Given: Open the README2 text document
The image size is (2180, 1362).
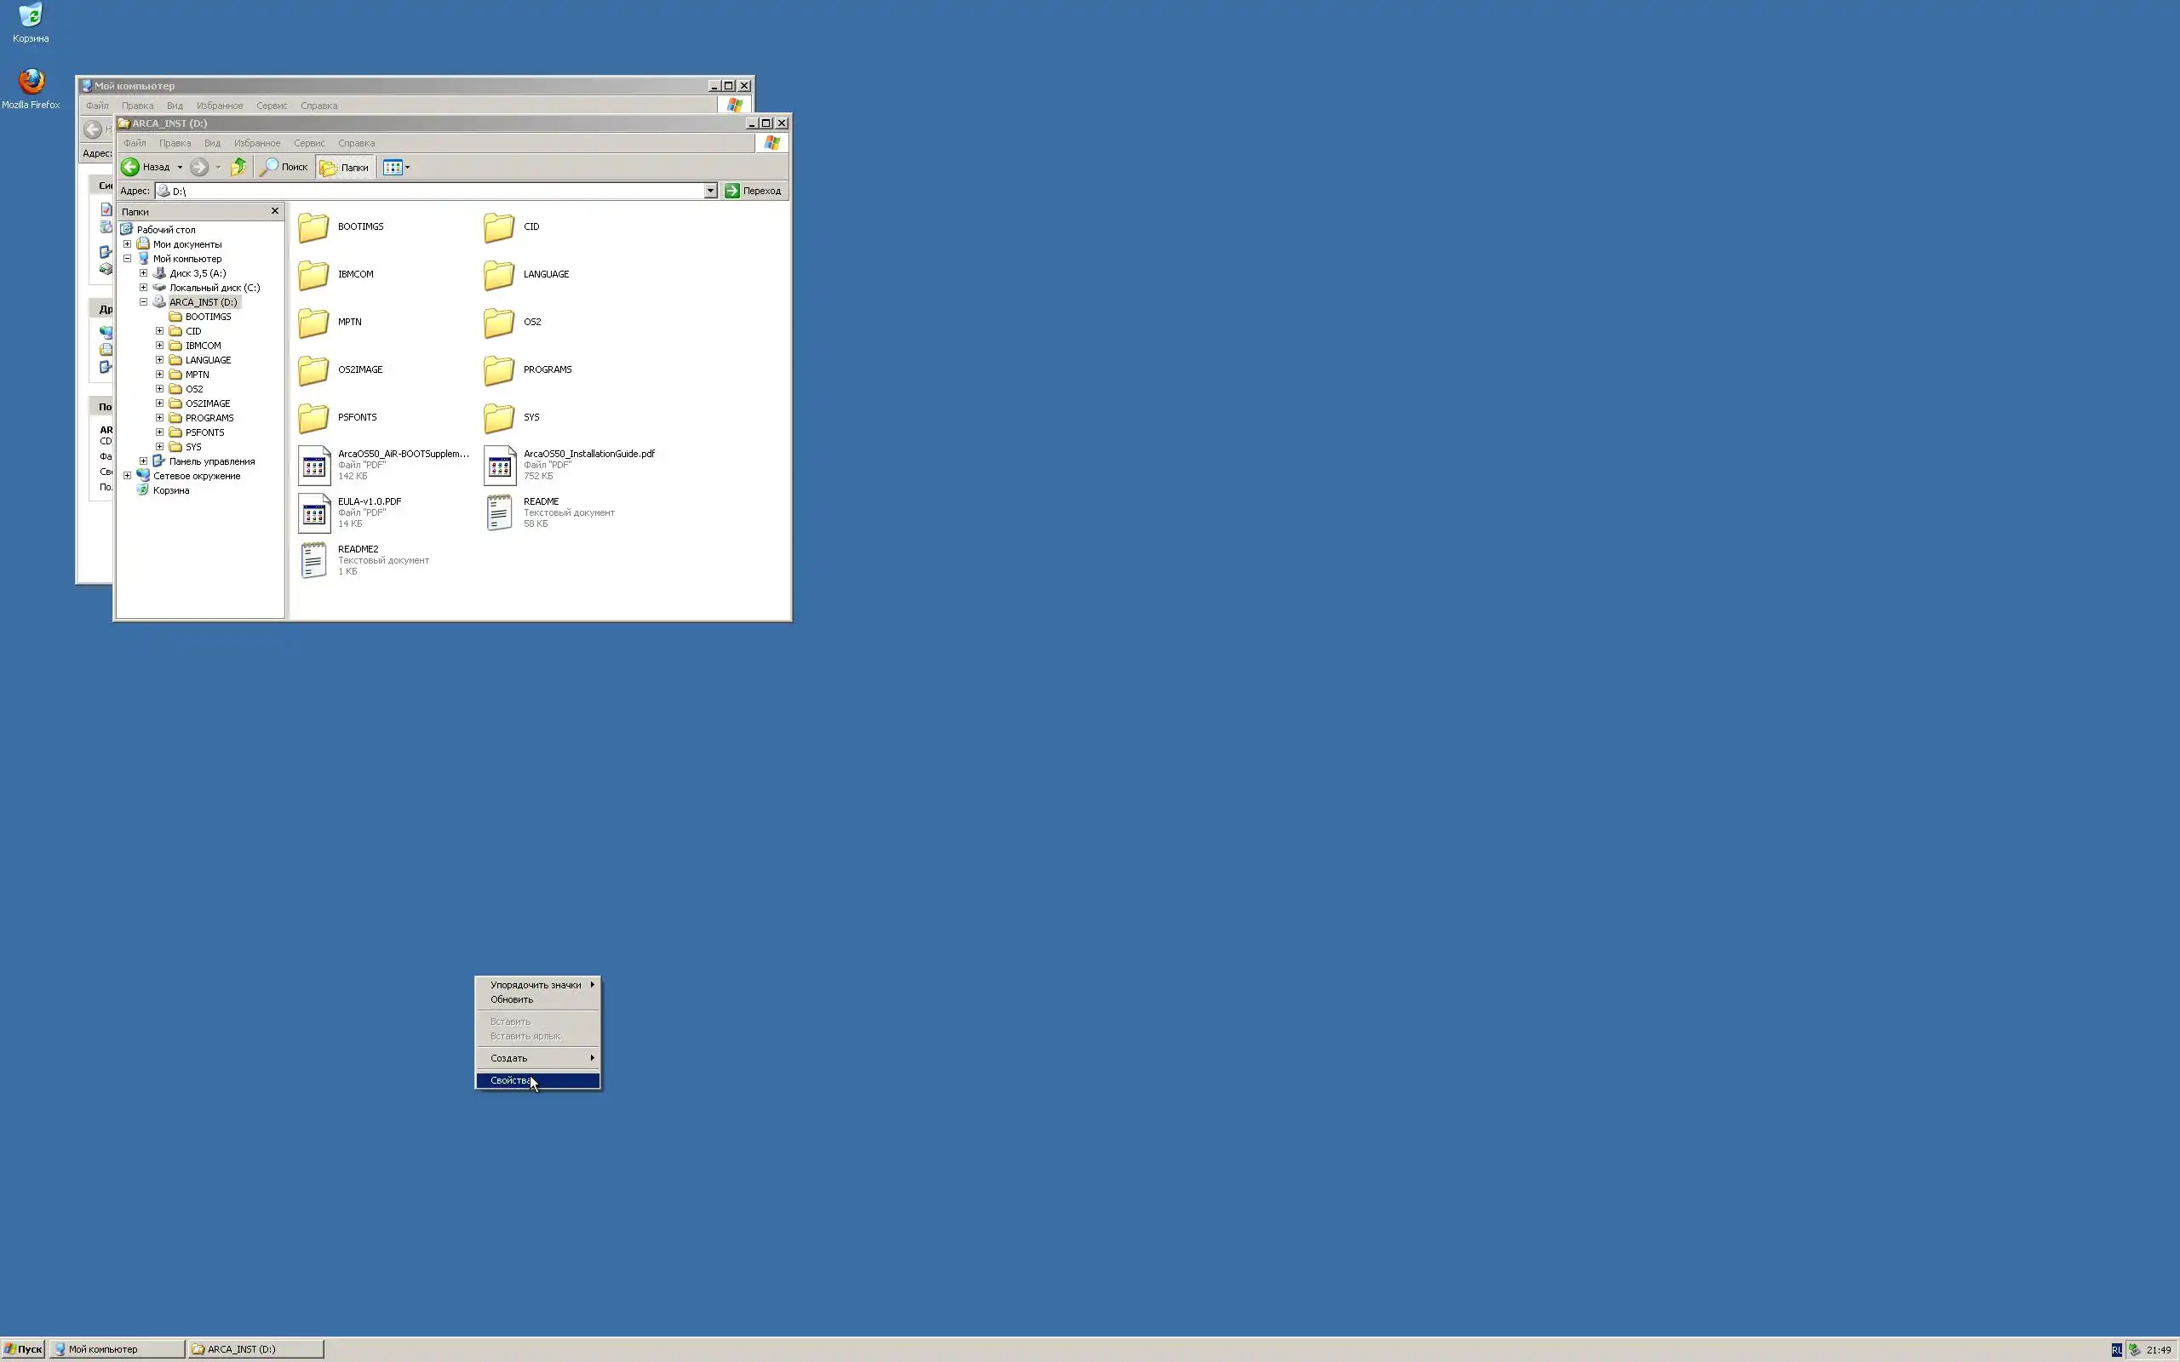Looking at the screenshot, I should pos(313,560).
